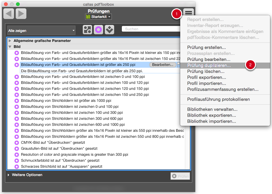Choose 'Profilzusammenfassung erstellen...' from menu
Viewport: 272px width, 194px height.
pos(225,89)
